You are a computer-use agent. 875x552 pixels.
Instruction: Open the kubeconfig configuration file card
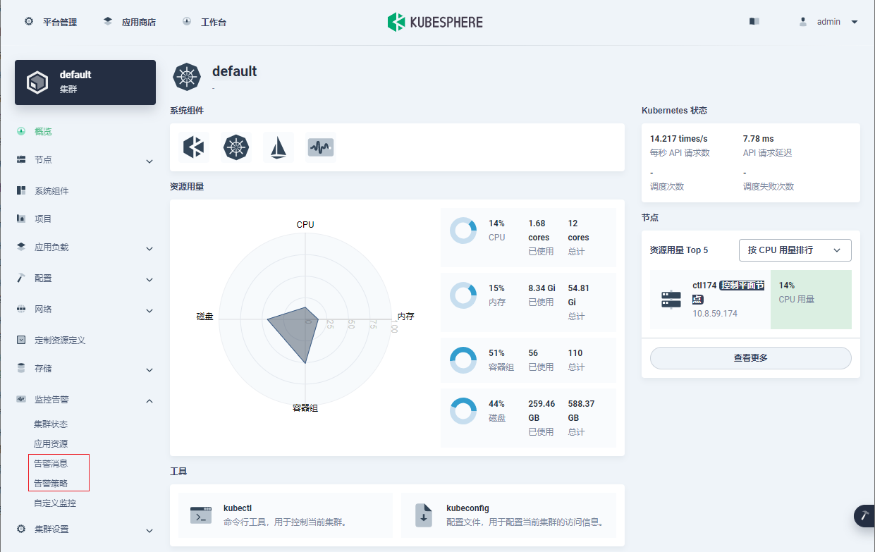(x=508, y=515)
